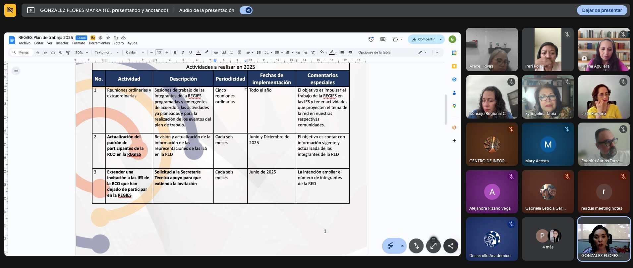Open the Zotero menu

(x=118, y=43)
